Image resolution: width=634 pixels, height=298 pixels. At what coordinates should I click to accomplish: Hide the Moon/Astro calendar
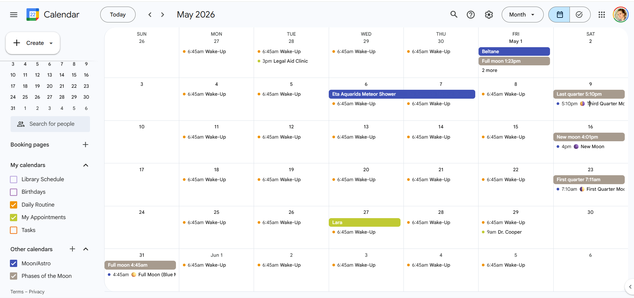click(14, 263)
